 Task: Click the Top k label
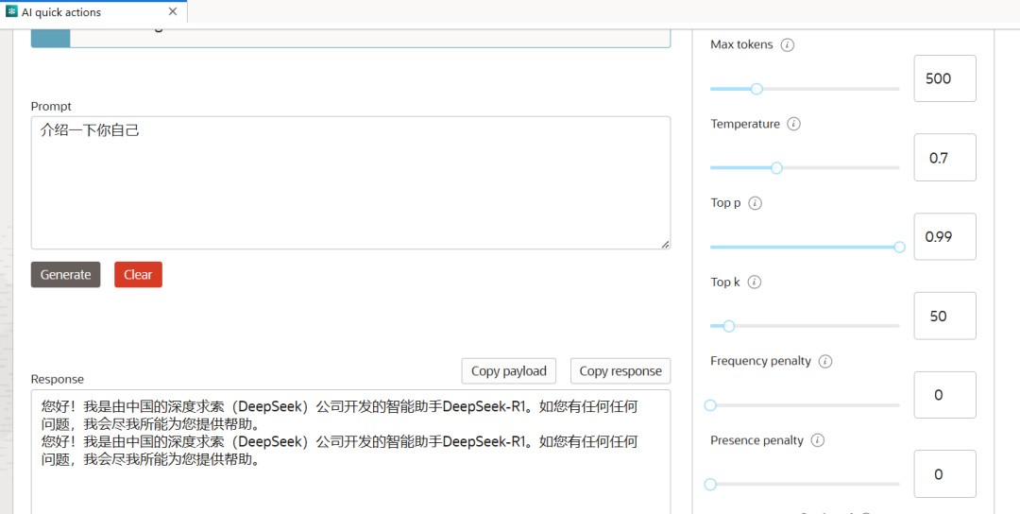(x=726, y=282)
